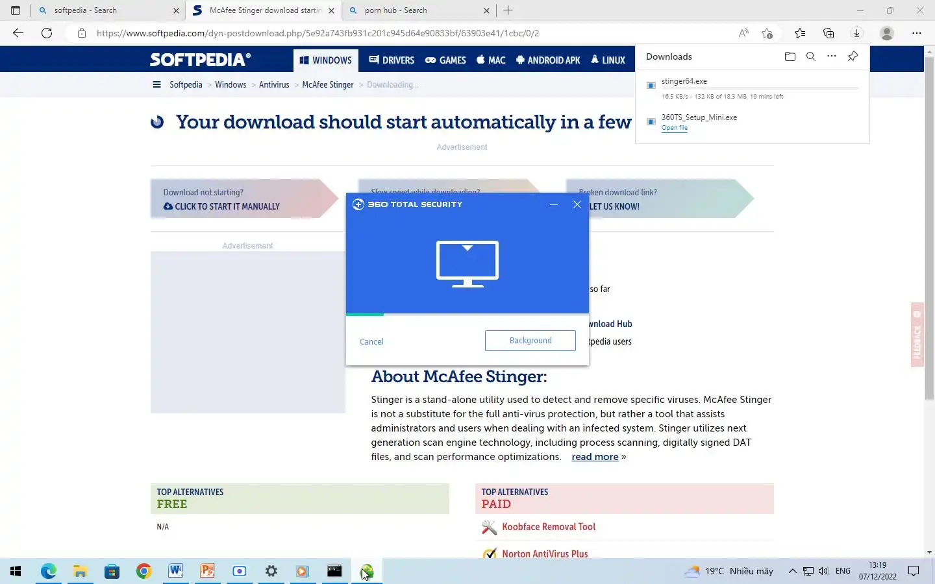Close the 360 Total Security installer
The height and width of the screenshot is (584, 935).
(x=577, y=204)
